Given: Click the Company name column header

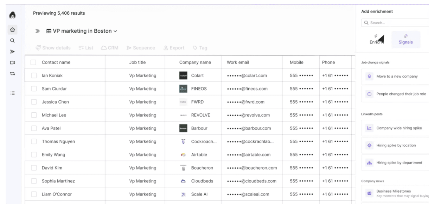Looking at the screenshot, I should (195, 62).
